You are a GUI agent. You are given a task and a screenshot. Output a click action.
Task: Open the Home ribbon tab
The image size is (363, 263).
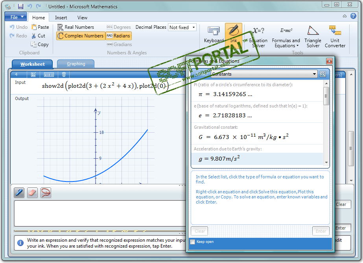(x=39, y=18)
